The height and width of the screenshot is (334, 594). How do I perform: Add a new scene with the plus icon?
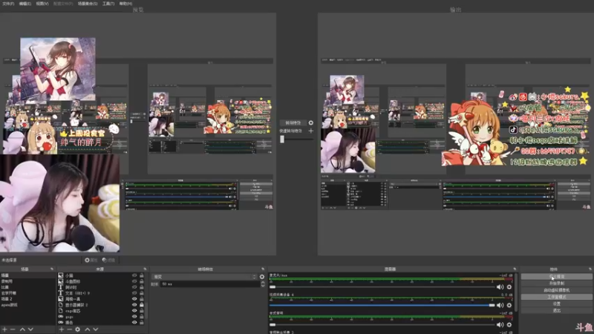[x=4, y=330]
